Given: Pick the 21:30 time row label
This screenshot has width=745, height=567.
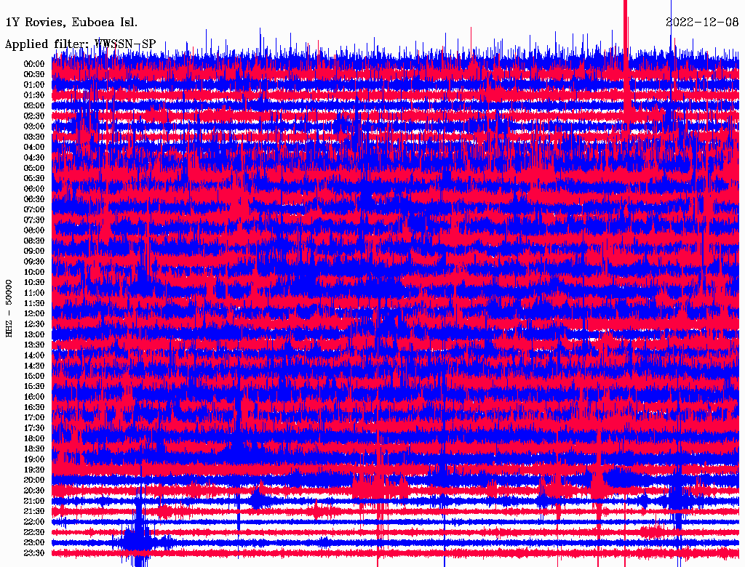Looking at the screenshot, I should [34, 512].
